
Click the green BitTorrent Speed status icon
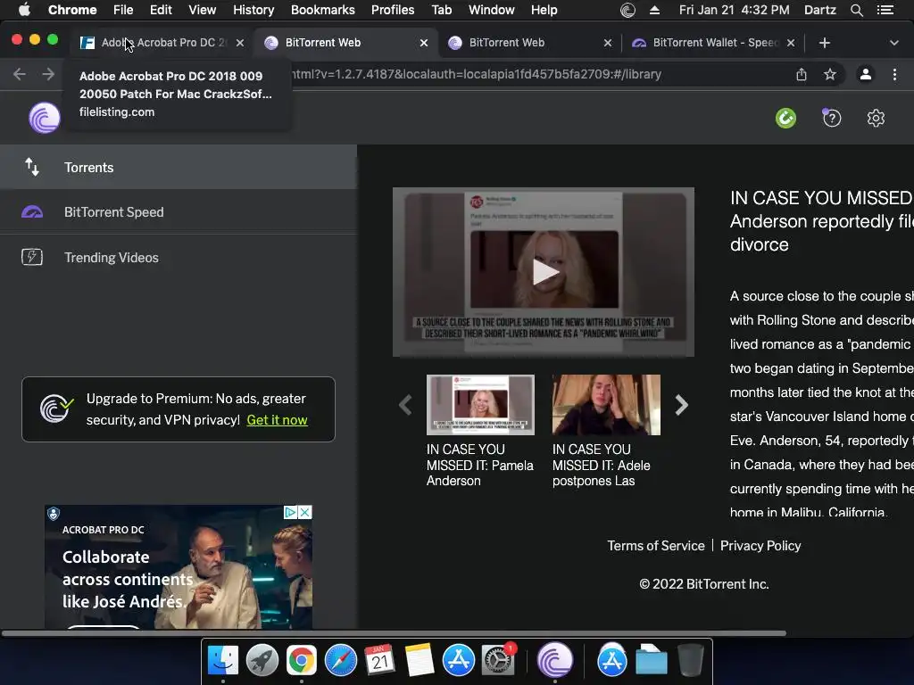785,119
